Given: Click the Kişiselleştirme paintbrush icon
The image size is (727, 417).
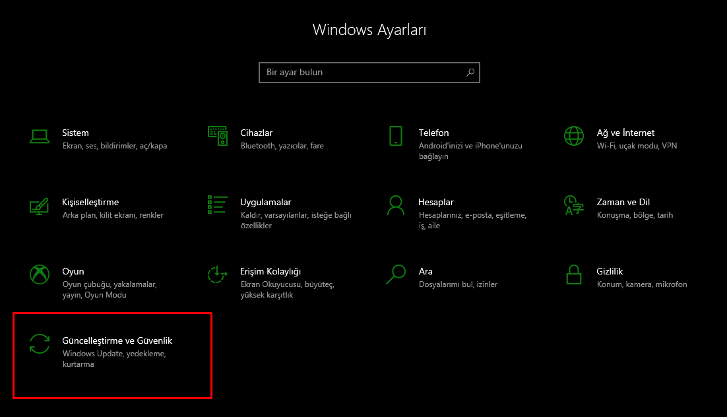Looking at the screenshot, I should pyautogui.click(x=40, y=206).
